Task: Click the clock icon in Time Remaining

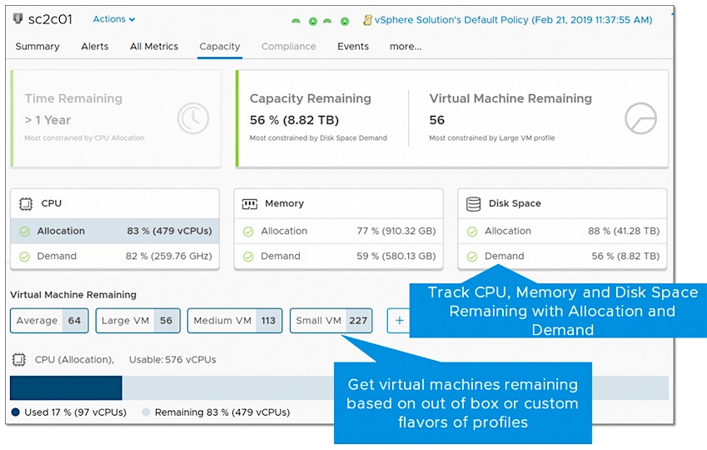Action: coord(193,119)
